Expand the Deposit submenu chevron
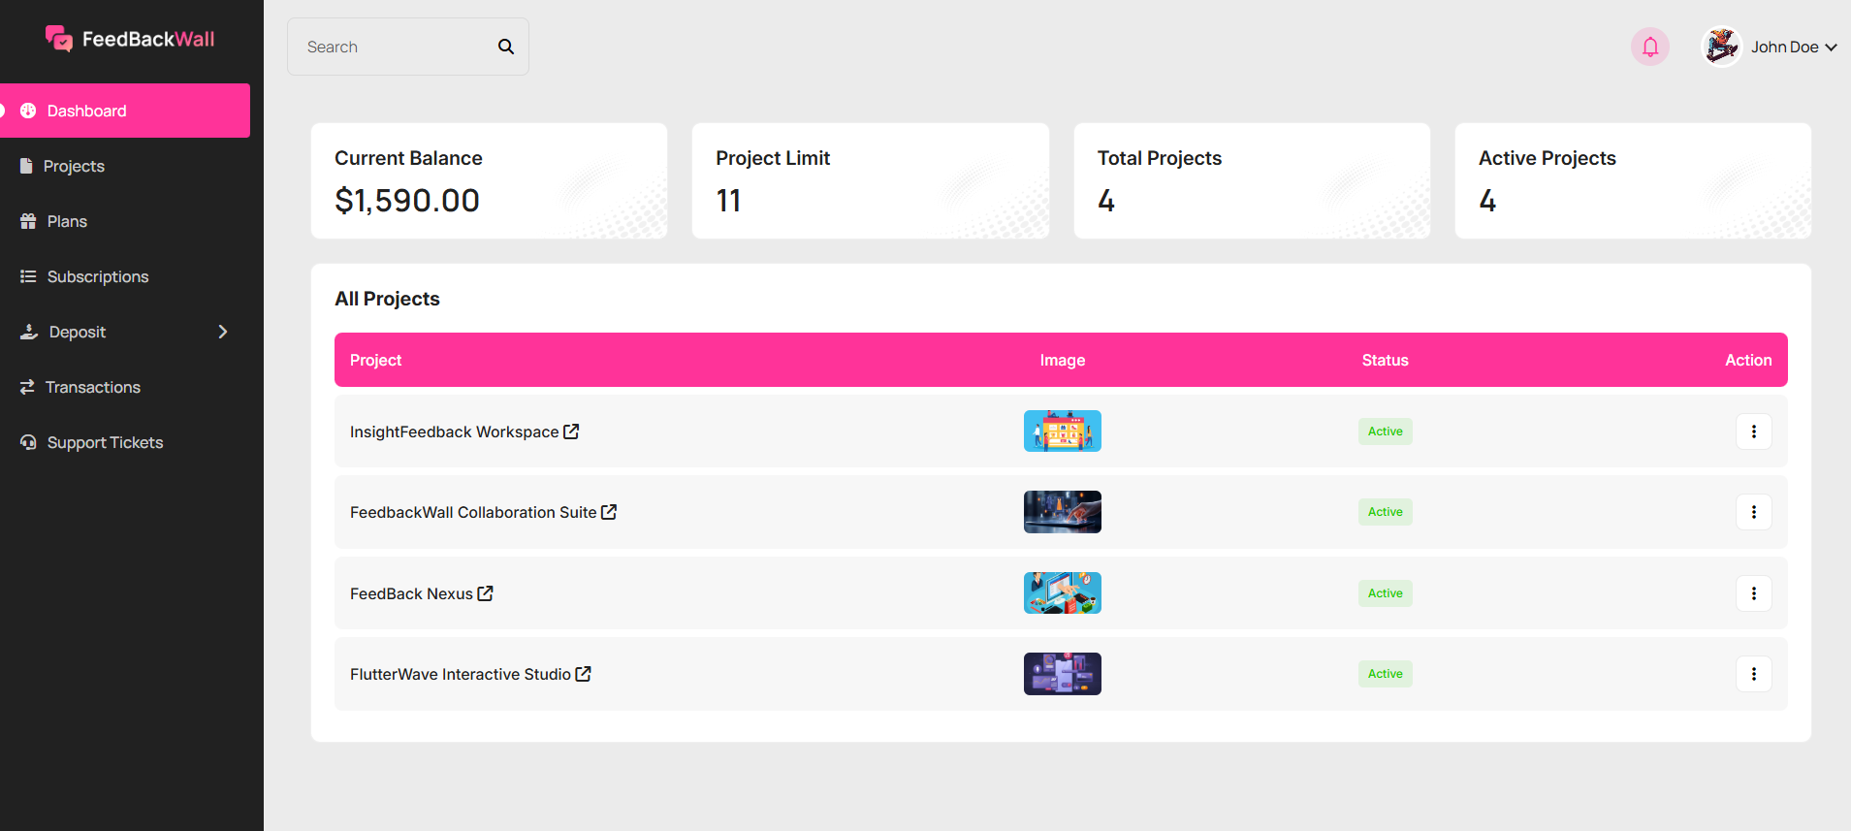 223,332
